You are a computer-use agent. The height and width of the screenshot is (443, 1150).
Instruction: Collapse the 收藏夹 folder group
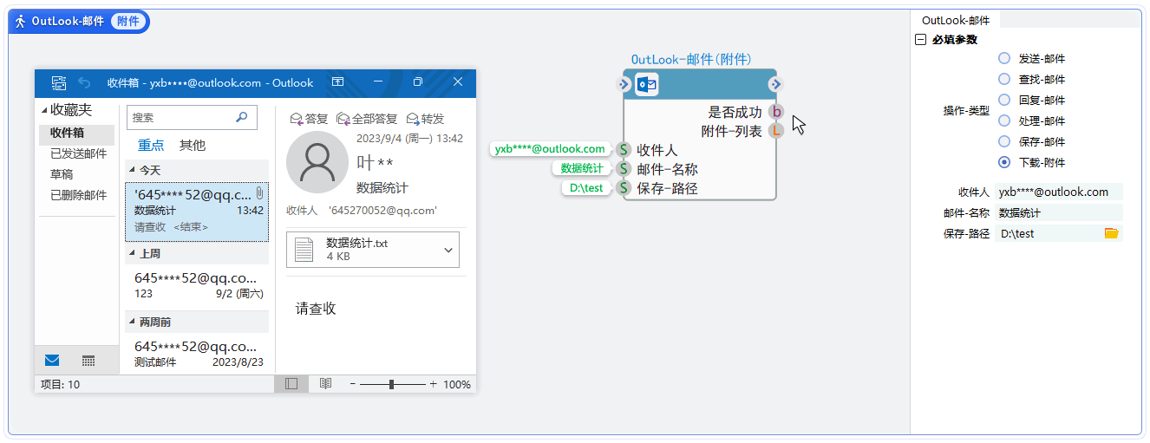coord(45,111)
